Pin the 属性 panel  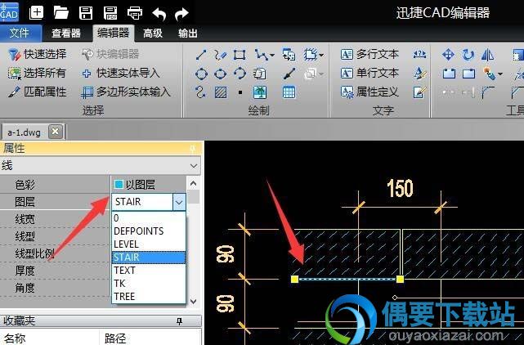[193, 149]
